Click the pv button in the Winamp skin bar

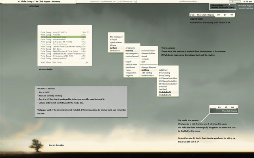coord(219,15)
